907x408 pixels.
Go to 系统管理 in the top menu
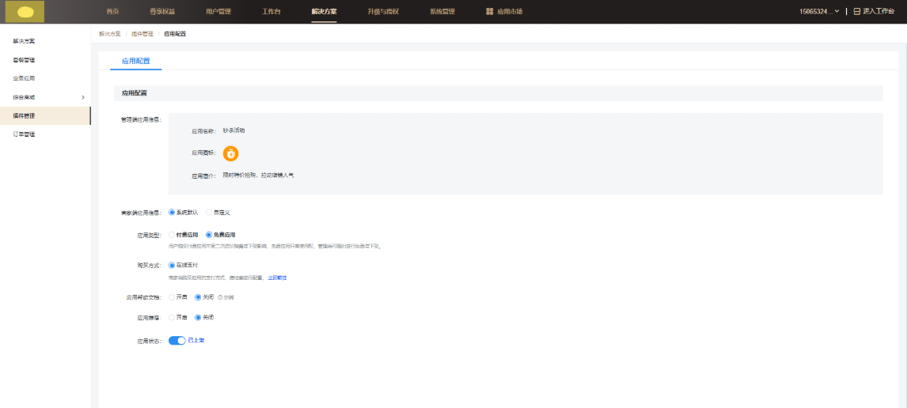pyautogui.click(x=442, y=12)
